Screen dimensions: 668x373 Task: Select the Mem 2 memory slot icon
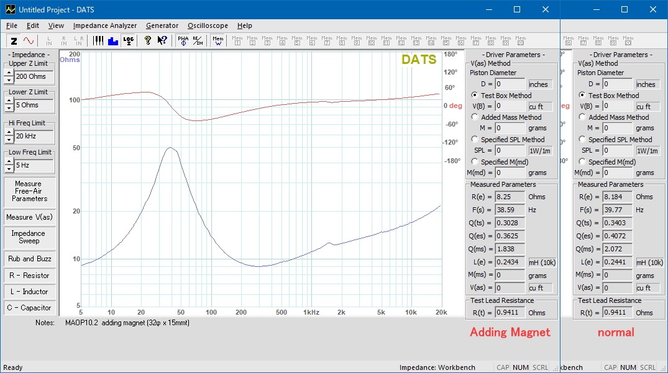pos(252,41)
